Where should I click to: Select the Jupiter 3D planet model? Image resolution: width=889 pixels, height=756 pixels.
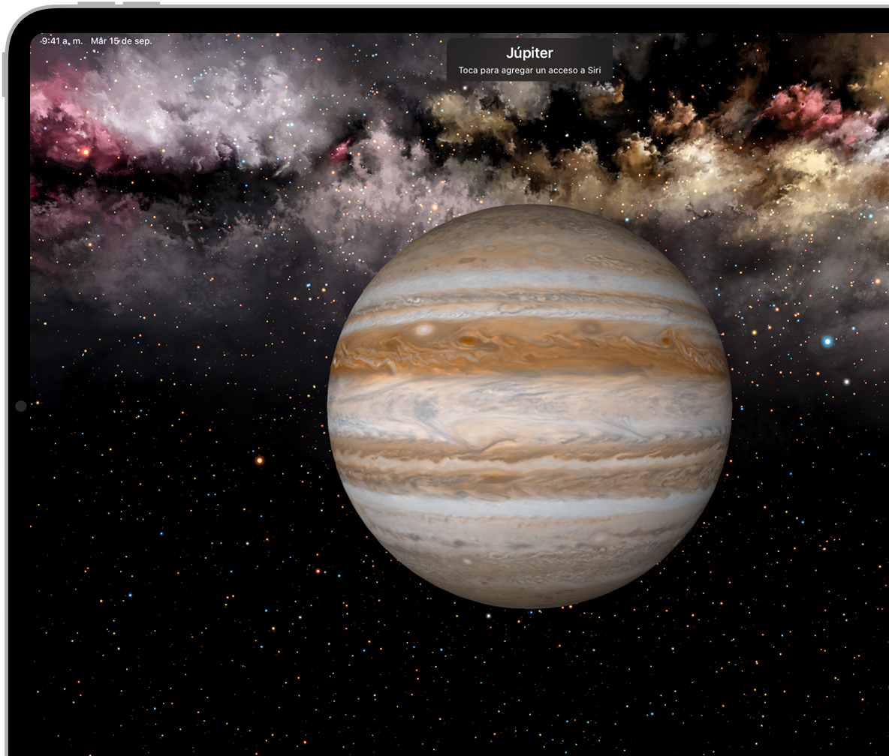point(529,406)
